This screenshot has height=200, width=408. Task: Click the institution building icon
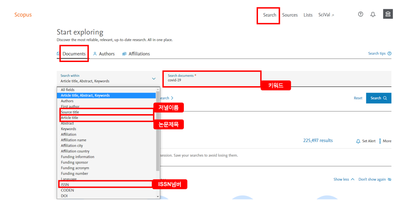pyautogui.click(x=388, y=14)
